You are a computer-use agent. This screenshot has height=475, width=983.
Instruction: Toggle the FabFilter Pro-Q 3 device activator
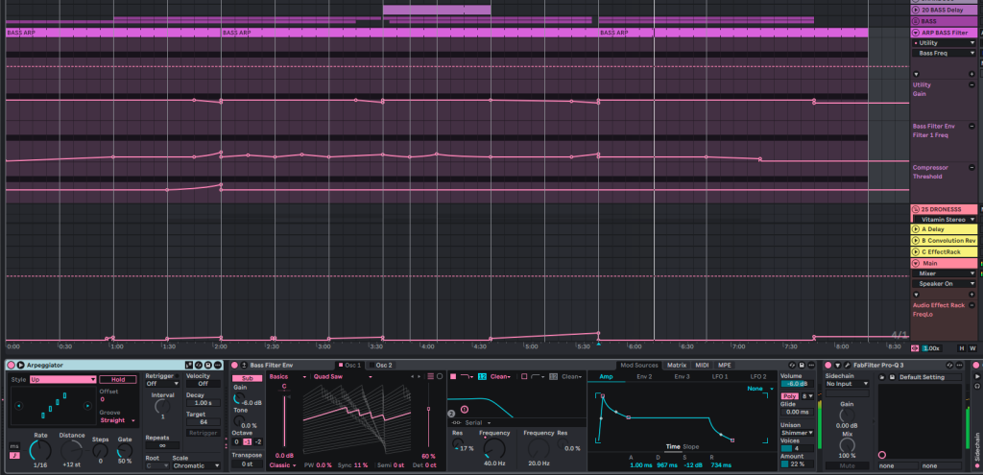click(828, 365)
